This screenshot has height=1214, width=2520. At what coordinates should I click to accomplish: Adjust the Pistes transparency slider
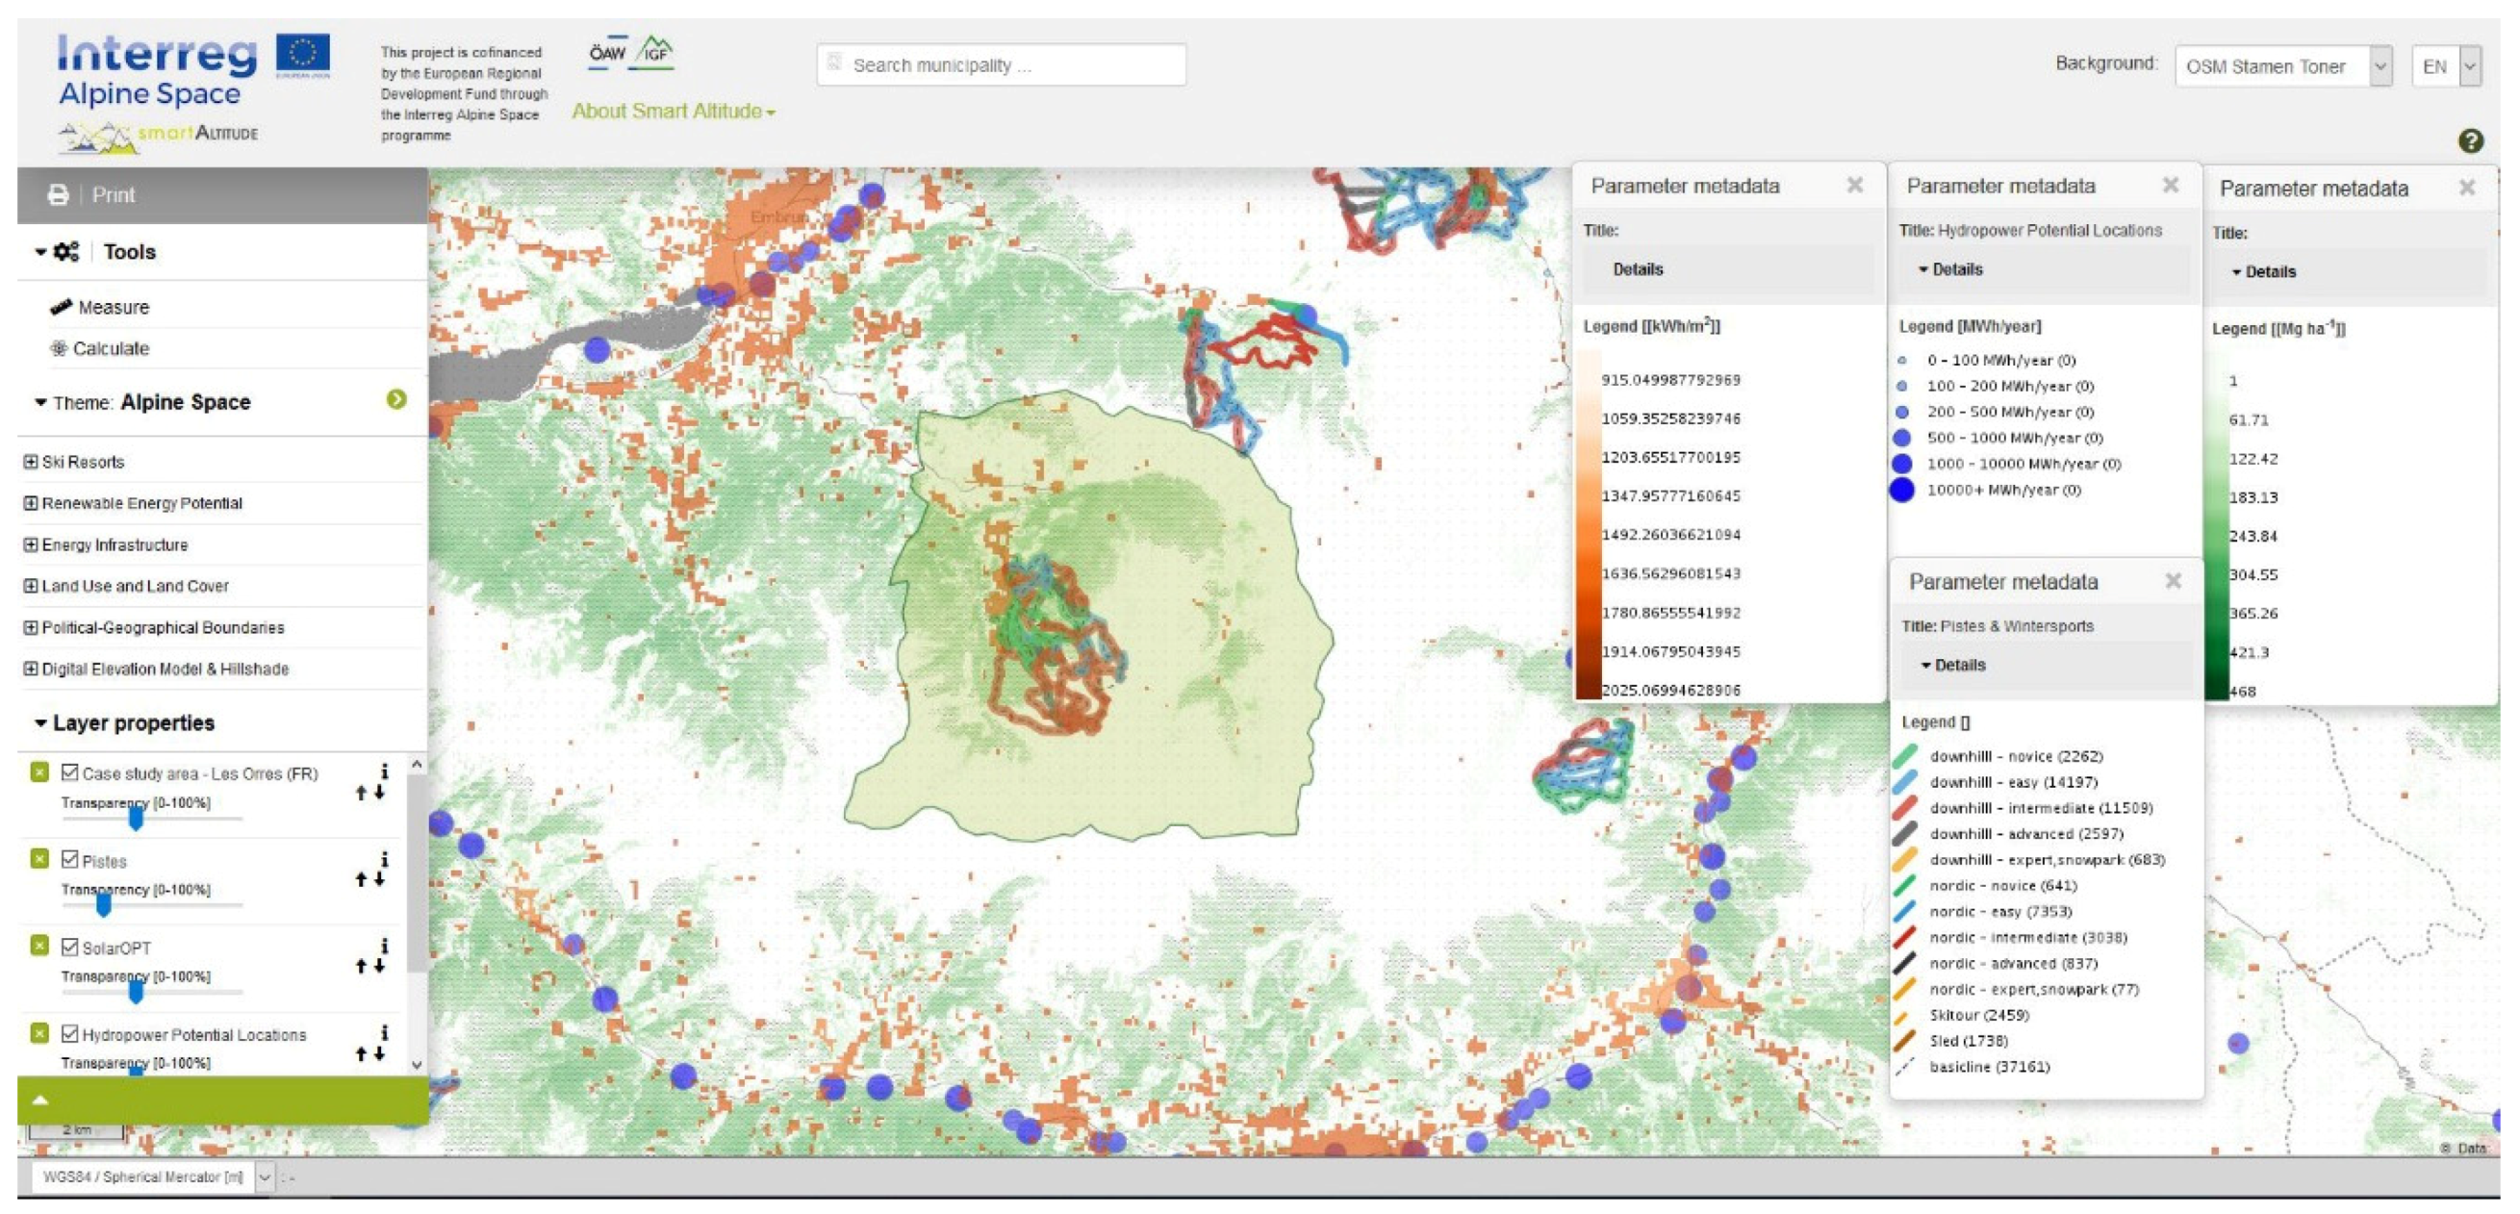[104, 905]
